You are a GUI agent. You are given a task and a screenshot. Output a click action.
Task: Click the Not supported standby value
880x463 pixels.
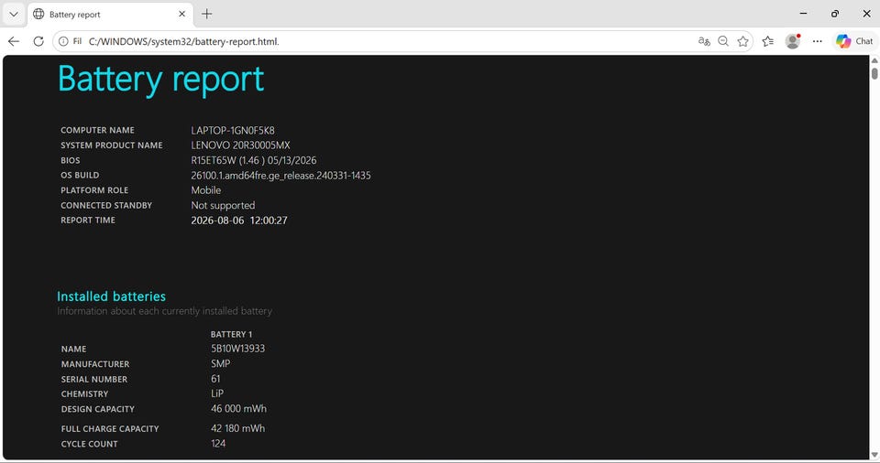click(223, 205)
